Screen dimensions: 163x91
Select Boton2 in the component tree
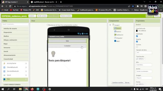coord(118,31)
